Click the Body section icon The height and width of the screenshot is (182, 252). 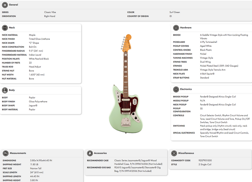coord(5,90)
